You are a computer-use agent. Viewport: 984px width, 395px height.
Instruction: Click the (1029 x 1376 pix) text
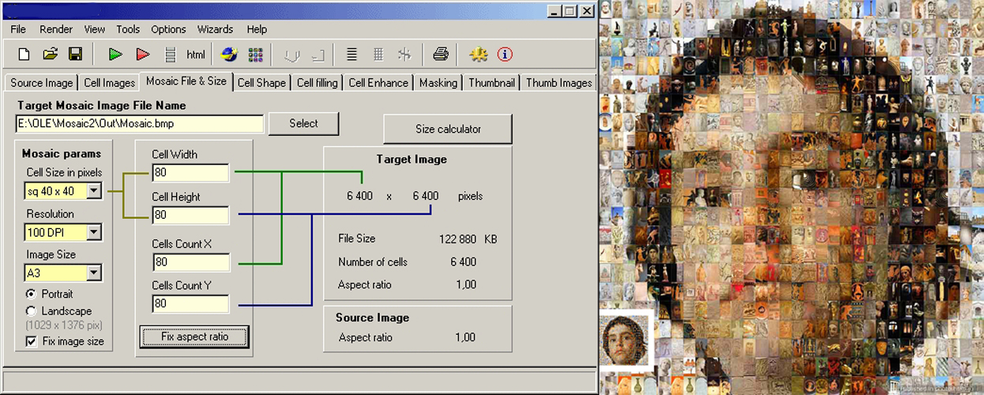[64, 325]
